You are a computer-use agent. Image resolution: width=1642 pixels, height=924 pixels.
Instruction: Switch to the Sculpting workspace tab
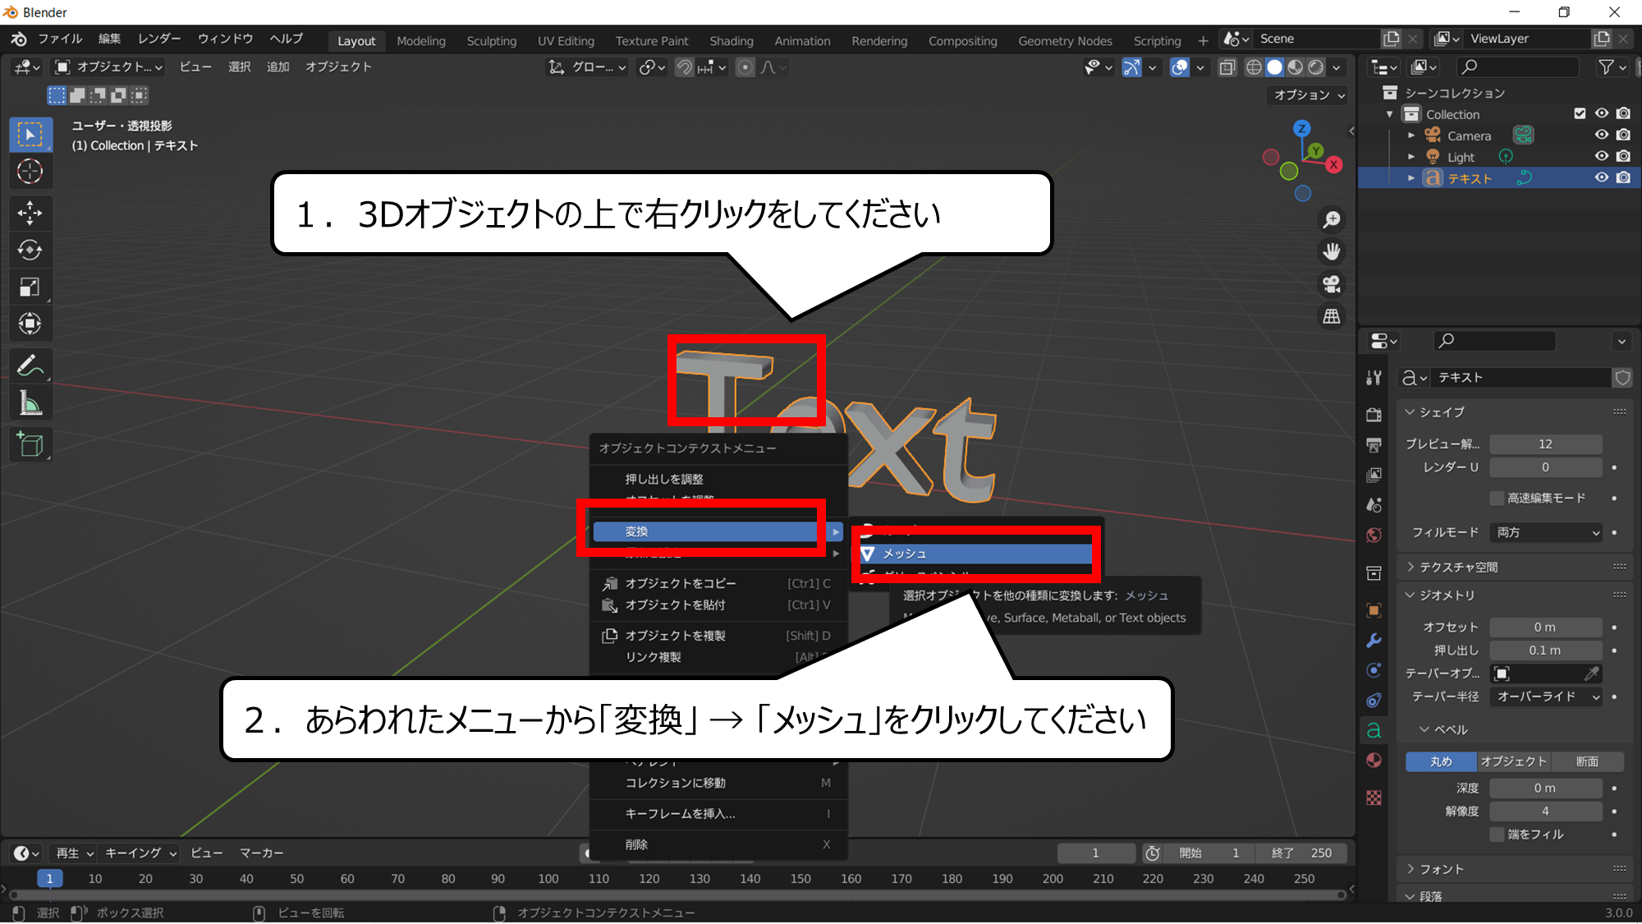click(x=491, y=41)
